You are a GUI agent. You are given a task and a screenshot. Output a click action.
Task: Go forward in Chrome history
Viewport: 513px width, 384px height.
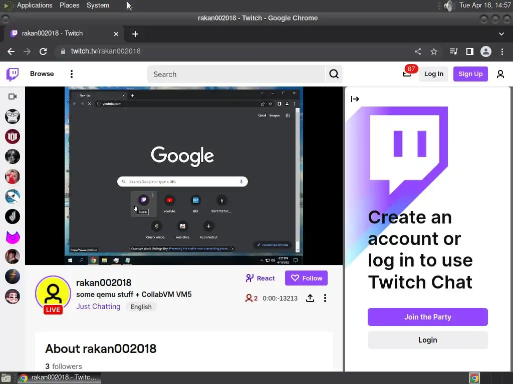(27, 51)
